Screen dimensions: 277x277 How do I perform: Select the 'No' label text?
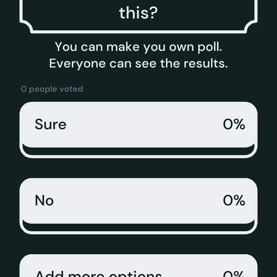click(x=44, y=200)
